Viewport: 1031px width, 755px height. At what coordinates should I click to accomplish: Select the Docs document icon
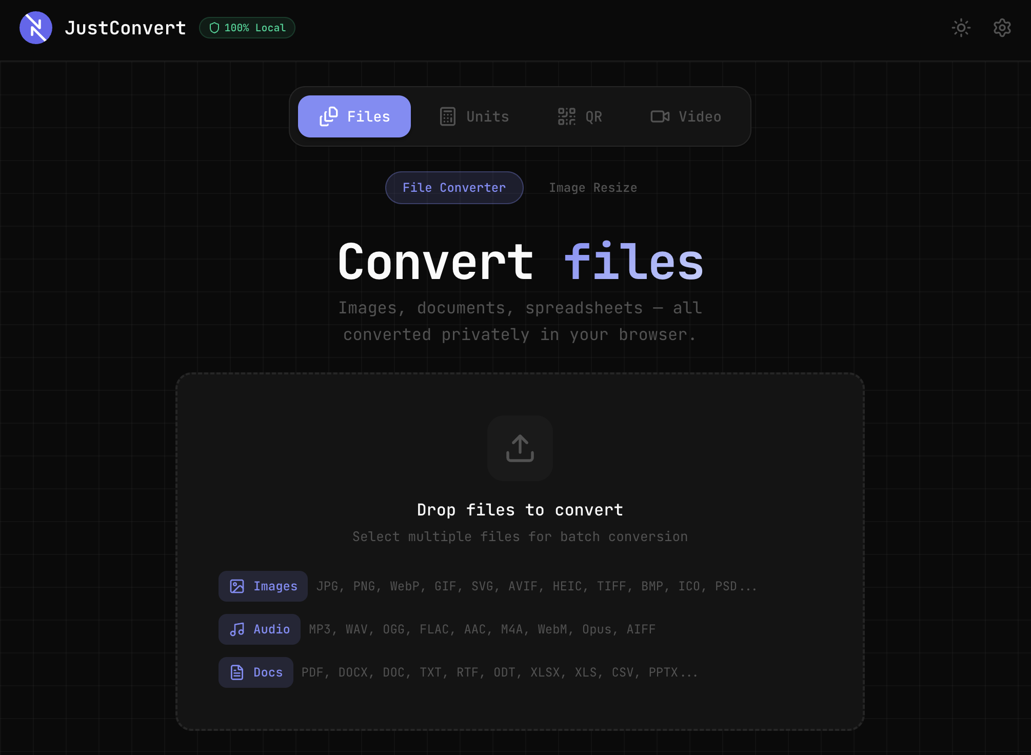click(x=237, y=672)
